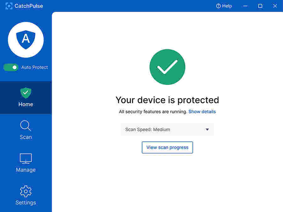Click the protection status heading
The height and width of the screenshot is (212, 283).
167,100
